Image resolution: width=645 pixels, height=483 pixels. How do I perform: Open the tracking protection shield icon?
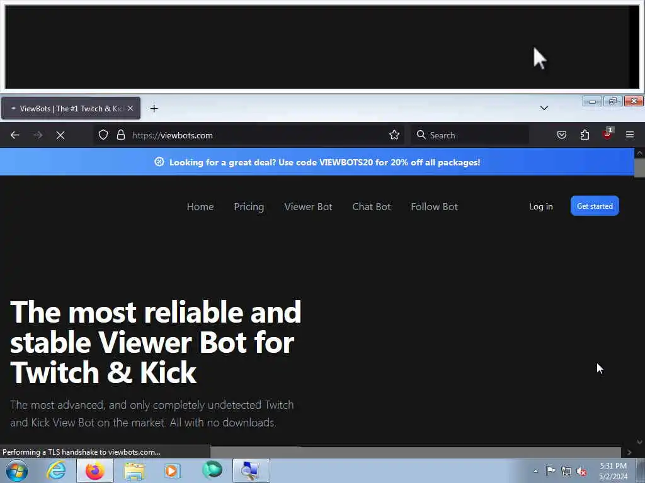pos(103,135)
